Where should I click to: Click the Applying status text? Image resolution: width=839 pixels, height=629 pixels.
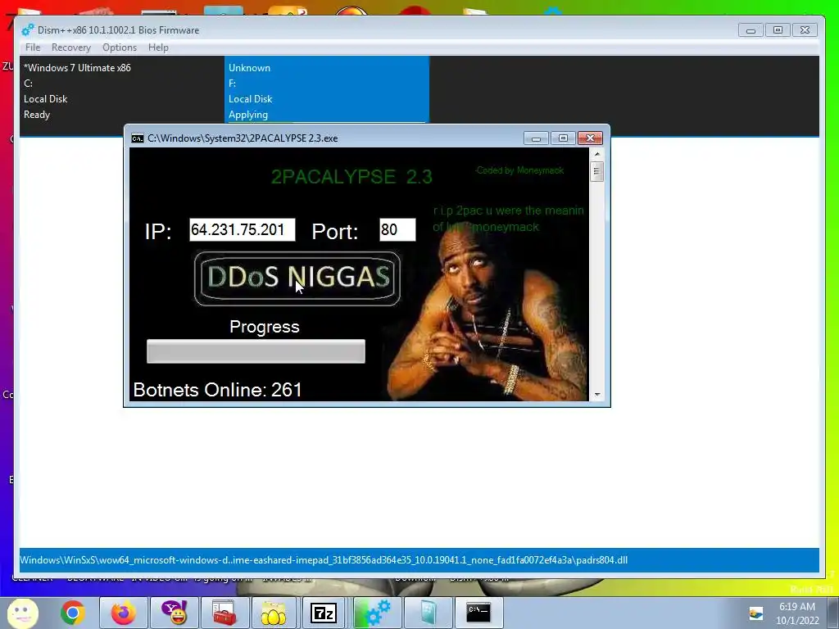click(248, 115)
